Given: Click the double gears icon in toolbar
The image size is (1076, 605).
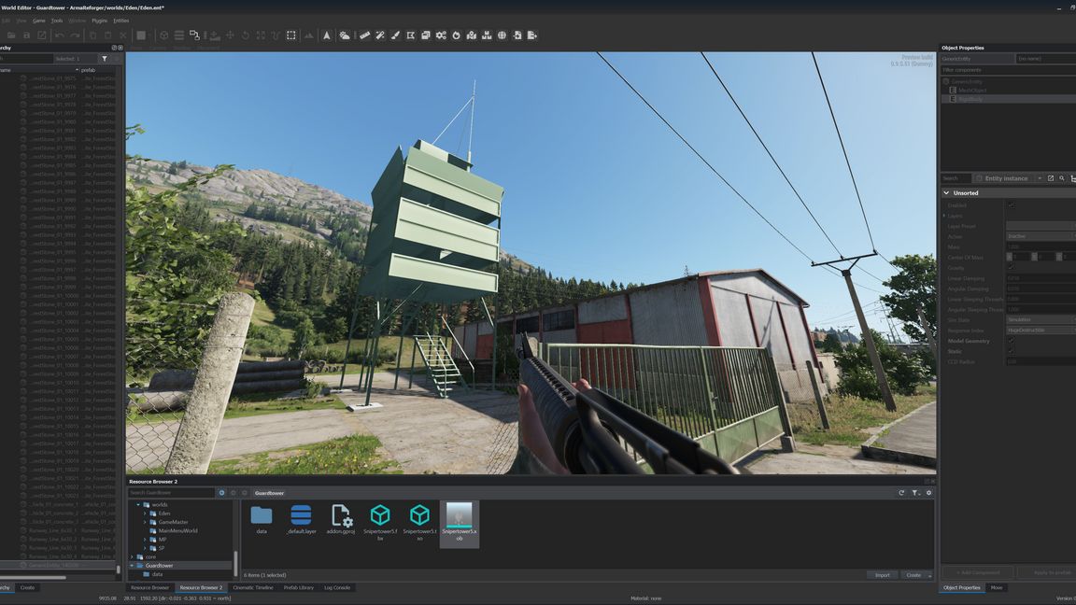Looking at the screenshot, I should click(441, 35).
